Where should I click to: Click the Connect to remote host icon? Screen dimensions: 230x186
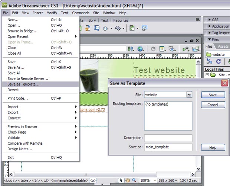(x=209, y=61)
